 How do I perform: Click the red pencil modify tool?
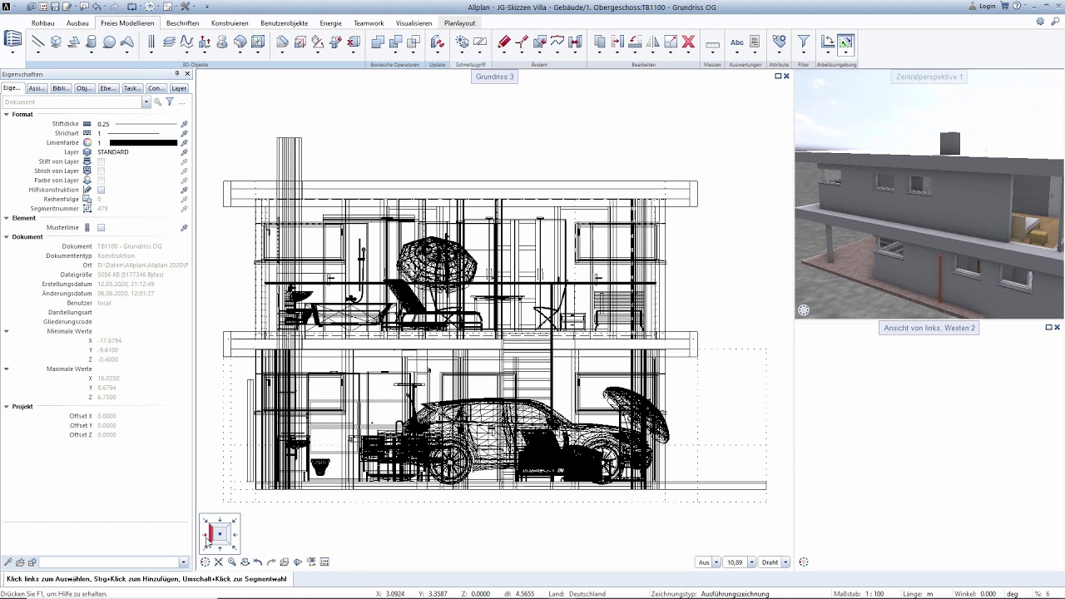[x=503, y=42]
